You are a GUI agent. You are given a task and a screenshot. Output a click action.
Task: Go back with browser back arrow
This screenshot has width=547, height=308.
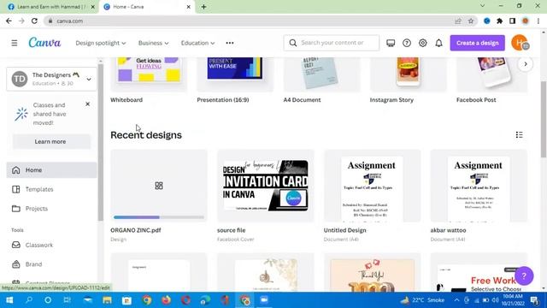[x=9, y=21]
